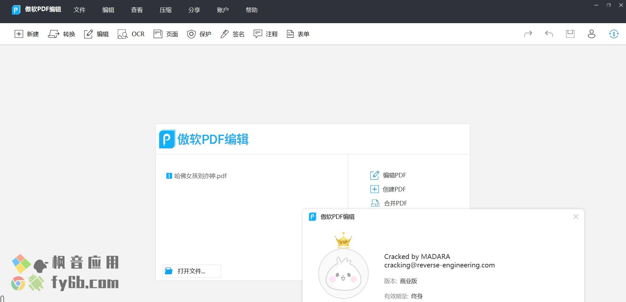
Task: Click the New (新建) toolbar icon
Action: click(x=19, y=34)
